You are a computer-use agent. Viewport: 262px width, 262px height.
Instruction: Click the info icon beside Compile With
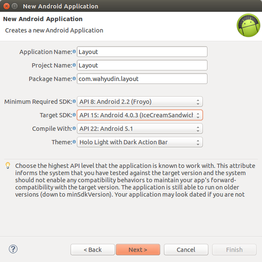[74, 129]
